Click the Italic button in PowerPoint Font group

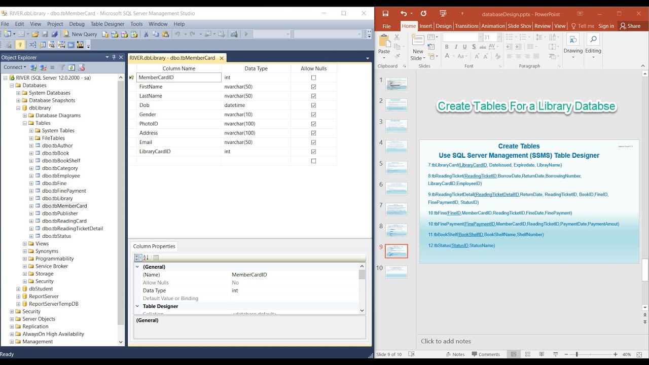tap(455, 47)
